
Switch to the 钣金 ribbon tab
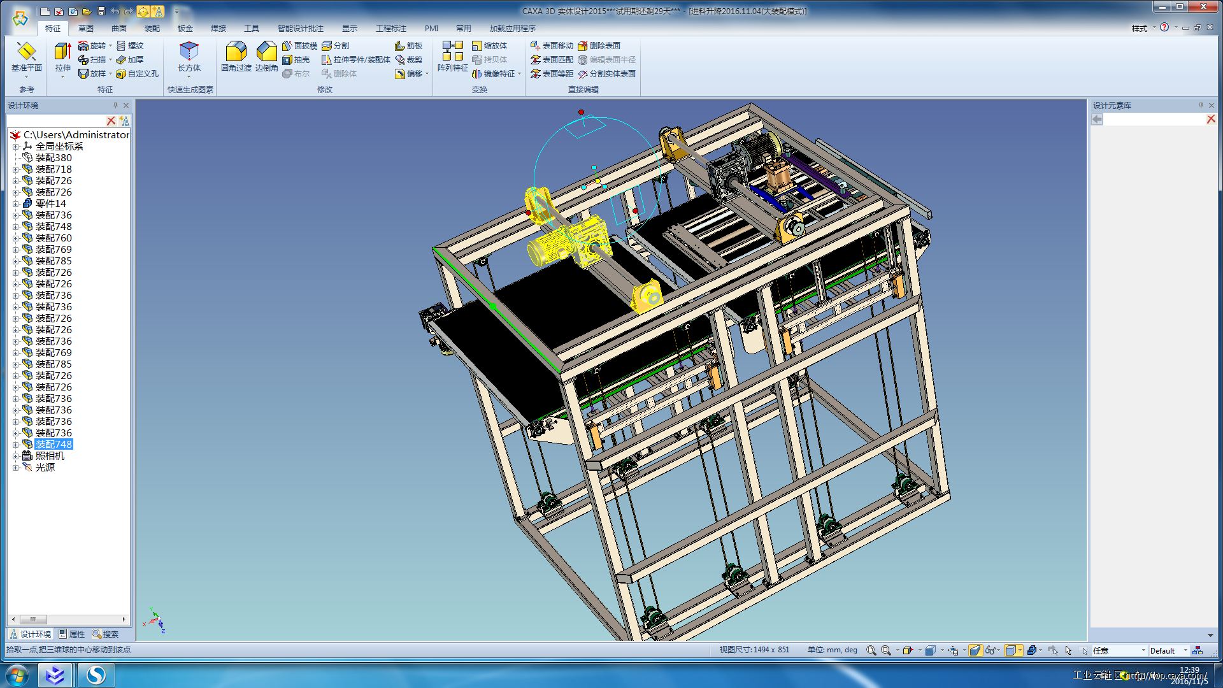[x=185, y=28]
